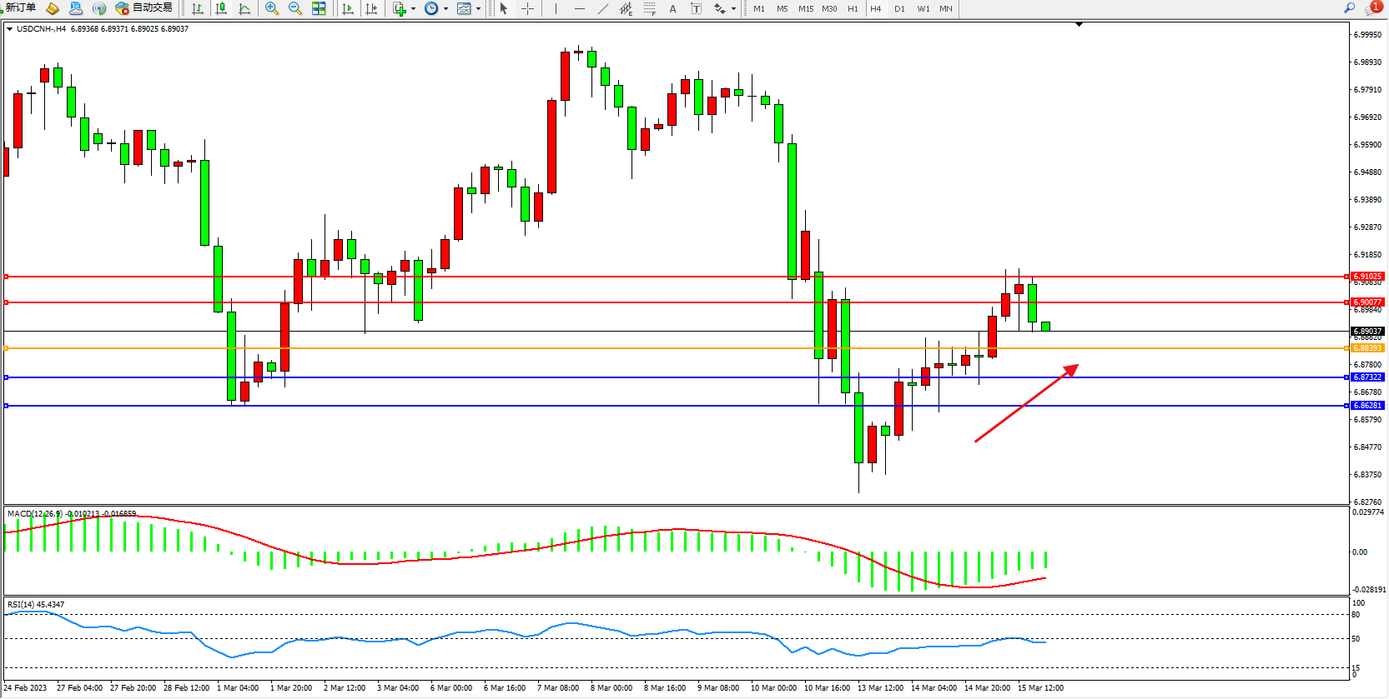1389x699 pixels.
Task: Switch chart to candlestick mode
Action: [221, 8]
